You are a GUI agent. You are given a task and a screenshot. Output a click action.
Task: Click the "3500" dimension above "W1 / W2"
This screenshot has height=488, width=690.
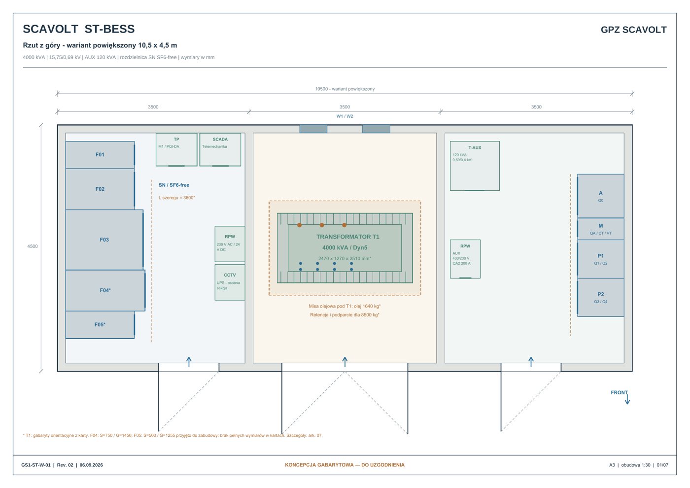pos(345,107)
